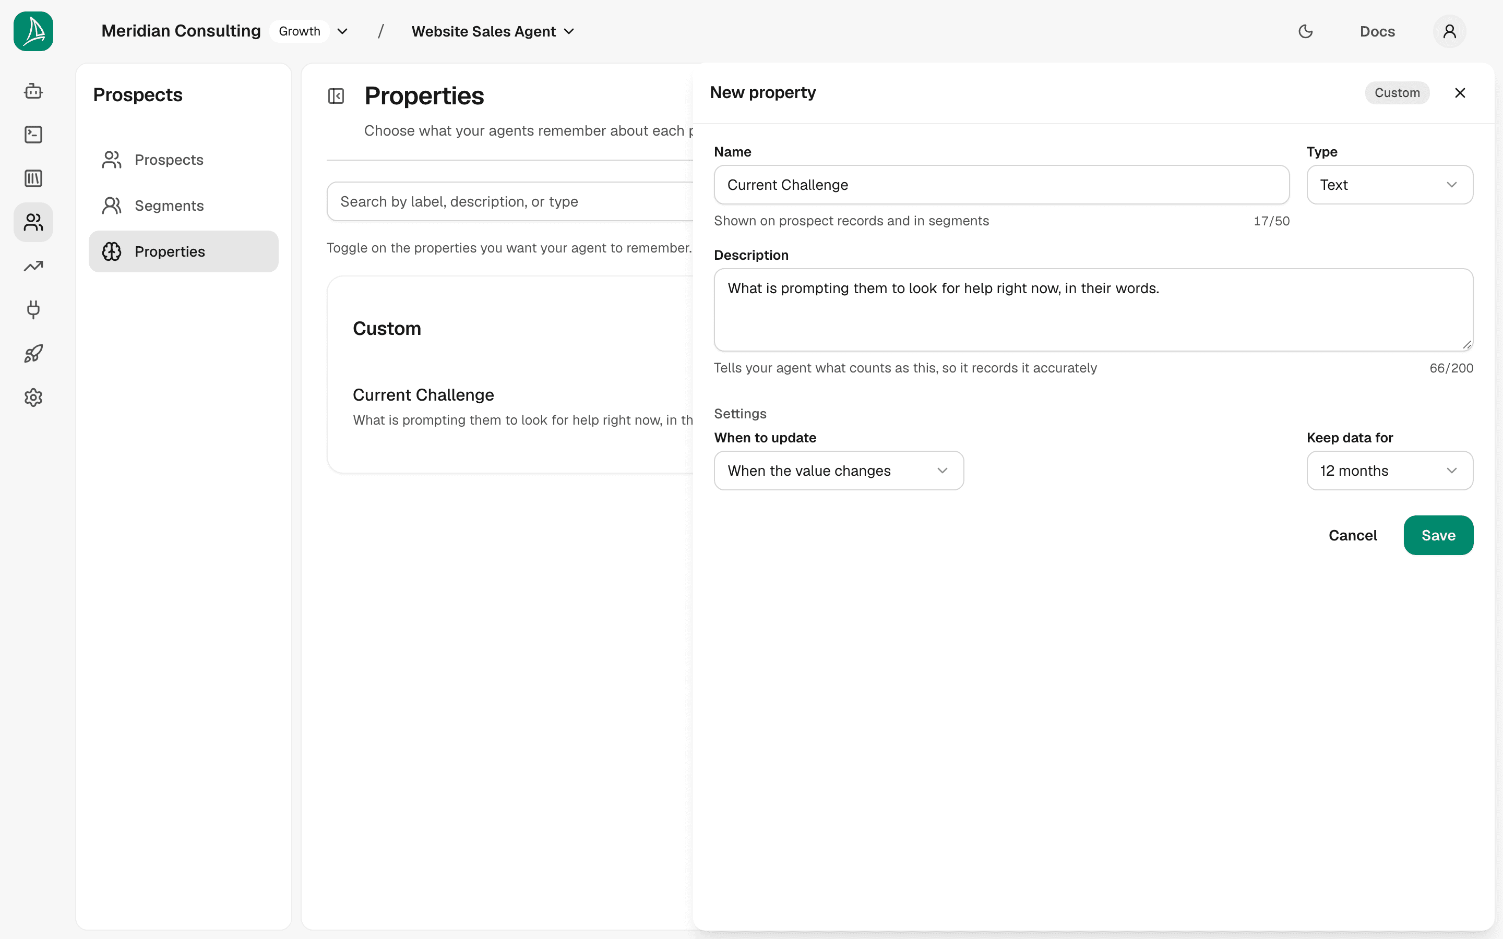The image size is (1503, 939).
Task: Close the New property panel
Action: 1460,92
